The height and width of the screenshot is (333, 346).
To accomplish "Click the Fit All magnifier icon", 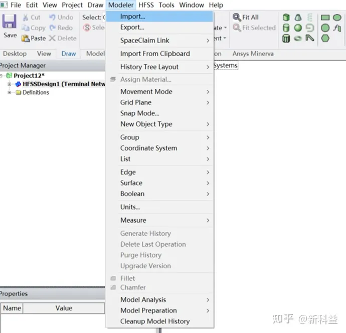I will (237, 17).
